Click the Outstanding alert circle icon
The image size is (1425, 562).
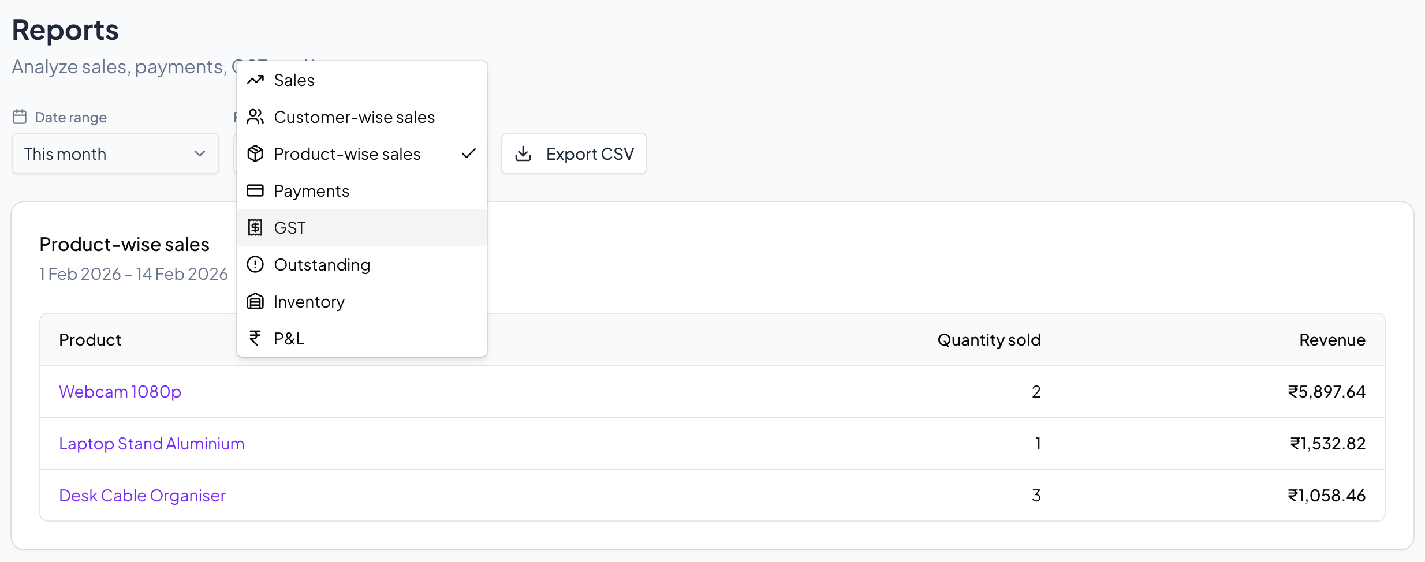click(255, 265)
